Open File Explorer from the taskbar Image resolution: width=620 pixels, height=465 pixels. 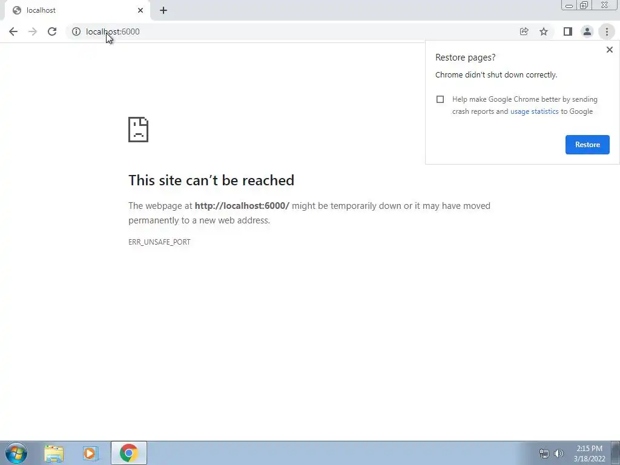coord(54,453)
